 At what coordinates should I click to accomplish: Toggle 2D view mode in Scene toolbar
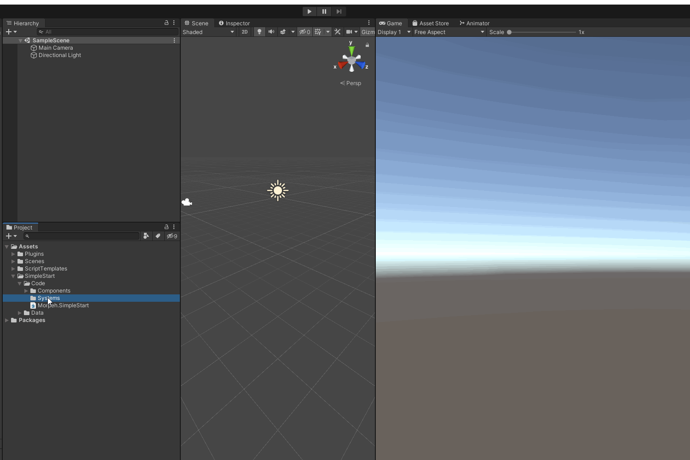(244, 32)
